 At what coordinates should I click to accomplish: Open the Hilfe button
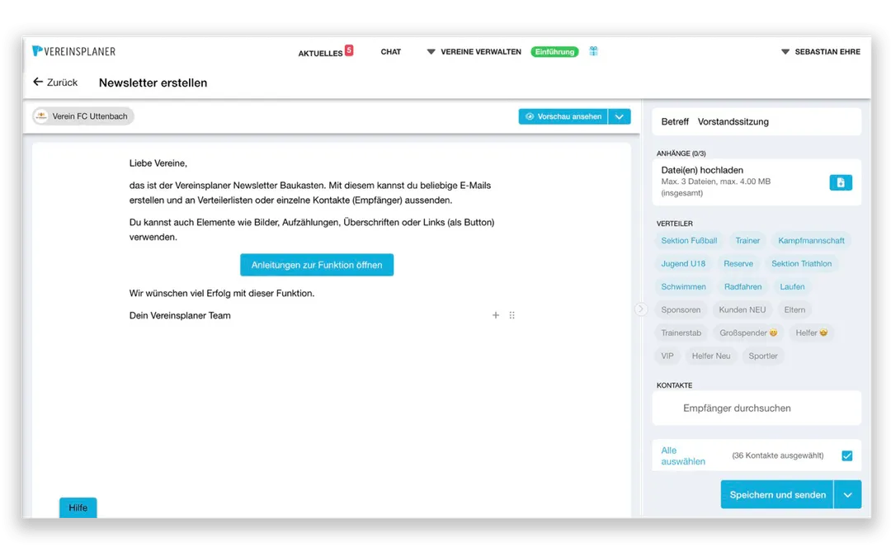tap(78, 507)
